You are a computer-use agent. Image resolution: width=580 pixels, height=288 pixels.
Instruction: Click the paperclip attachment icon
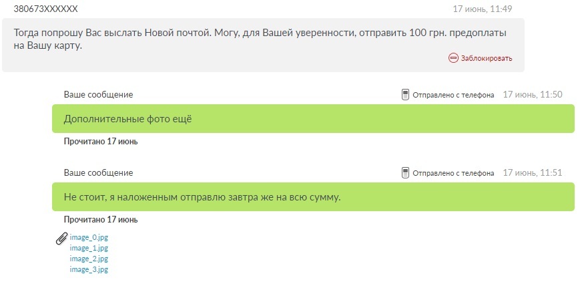coord(61,238)
